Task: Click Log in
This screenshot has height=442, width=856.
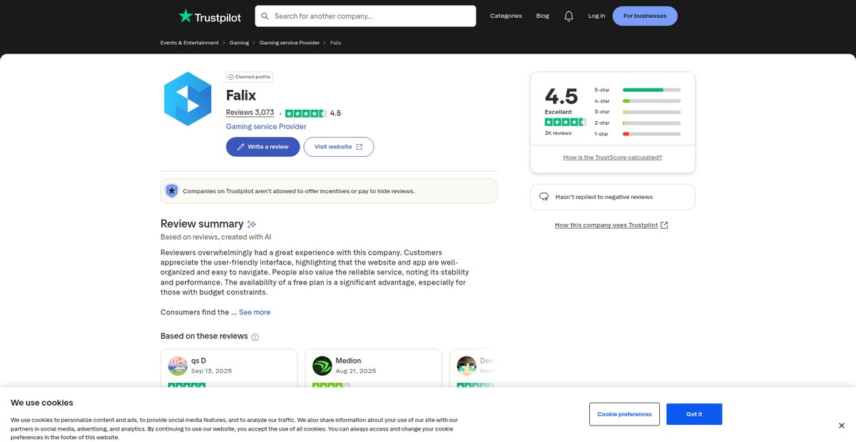Action: 597,16
